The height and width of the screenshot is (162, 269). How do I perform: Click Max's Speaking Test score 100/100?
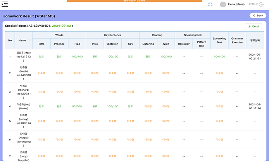pyautogui.click(x=219, y=57)
